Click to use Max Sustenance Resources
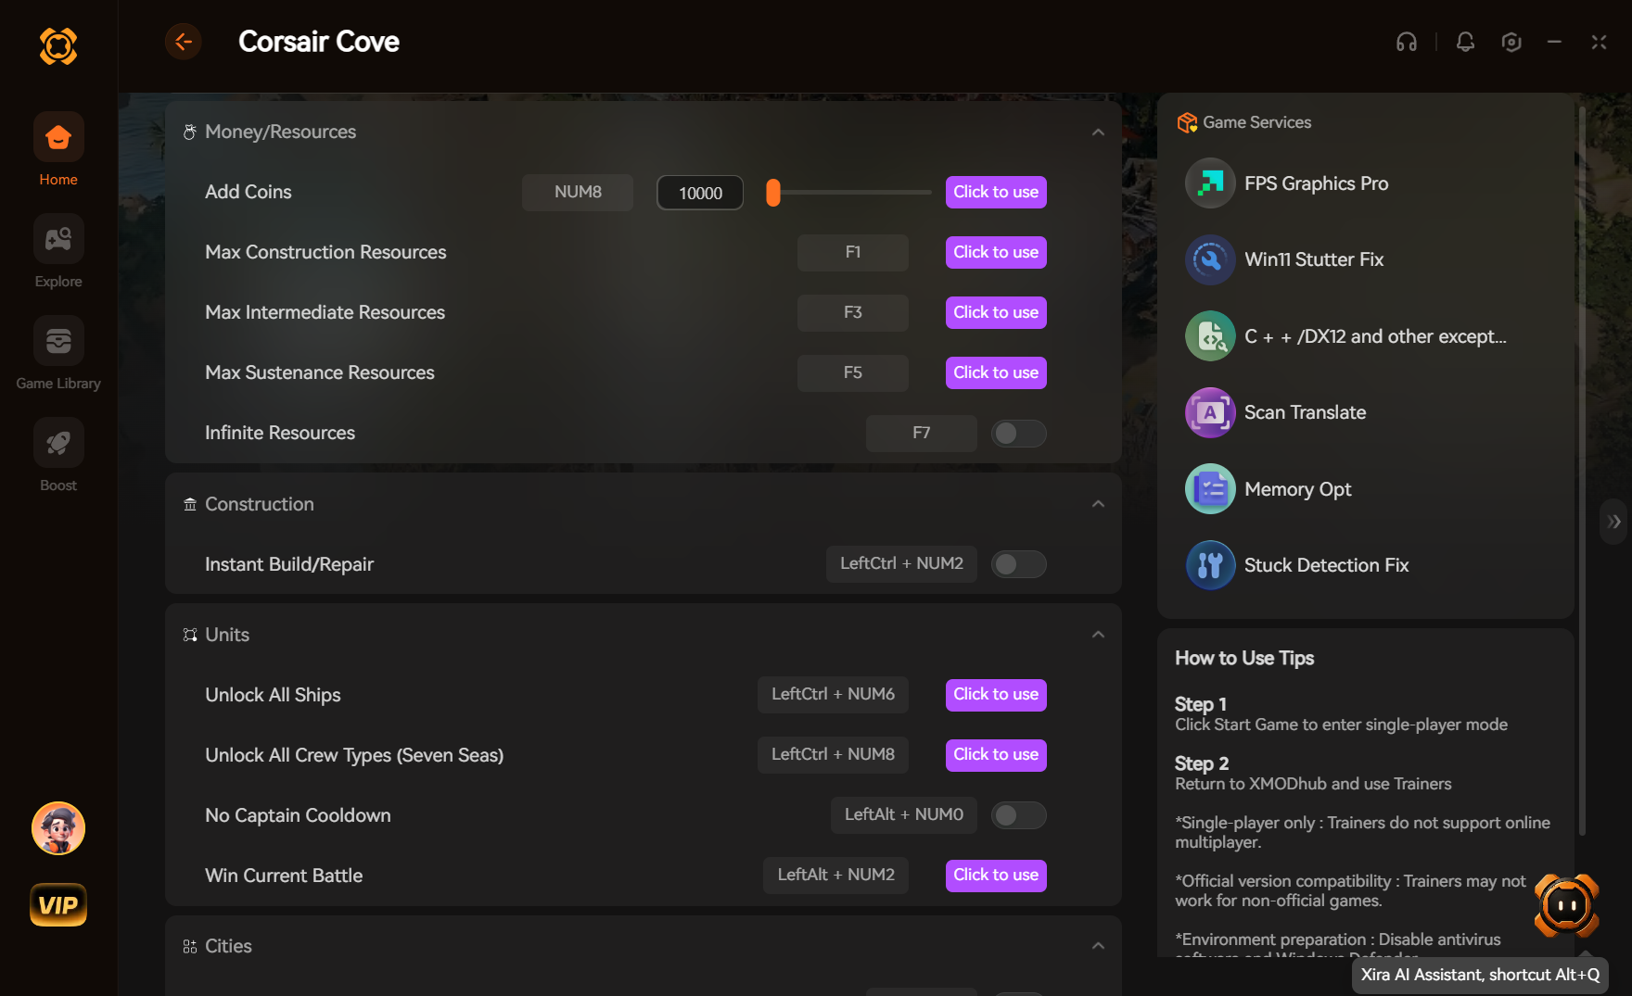The width and height of the screenshot is (1632, 996). [996, 372]
